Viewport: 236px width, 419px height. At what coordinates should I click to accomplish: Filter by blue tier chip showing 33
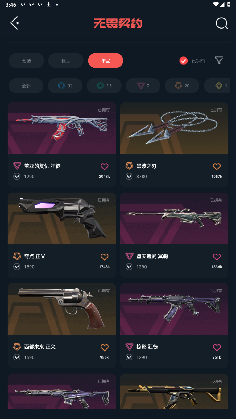pyautogui.click(x=65, y=86)
